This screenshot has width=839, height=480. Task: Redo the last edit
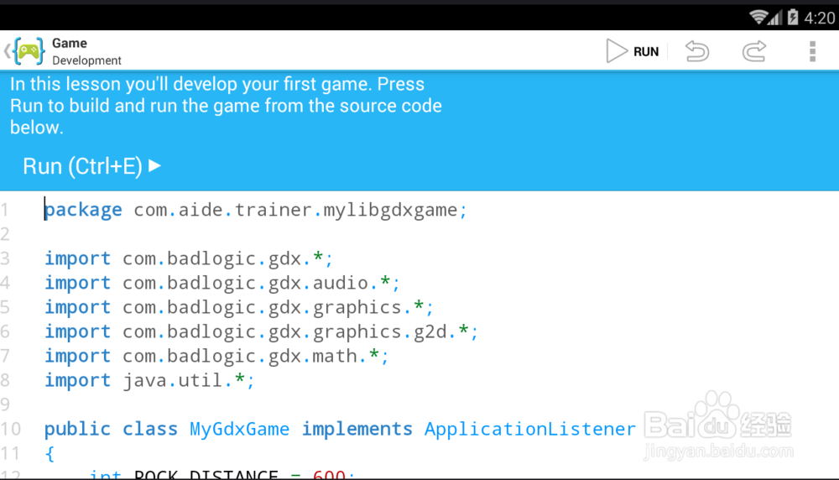pos(754,51)
